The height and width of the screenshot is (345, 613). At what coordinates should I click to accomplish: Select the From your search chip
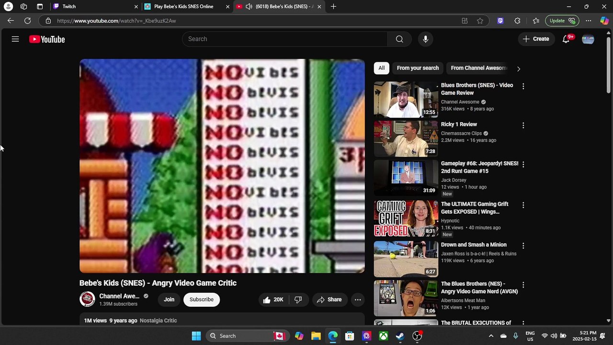point(418,68)
